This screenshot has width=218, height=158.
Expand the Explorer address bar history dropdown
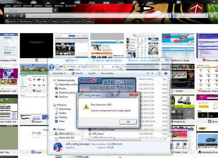[113, 67]
